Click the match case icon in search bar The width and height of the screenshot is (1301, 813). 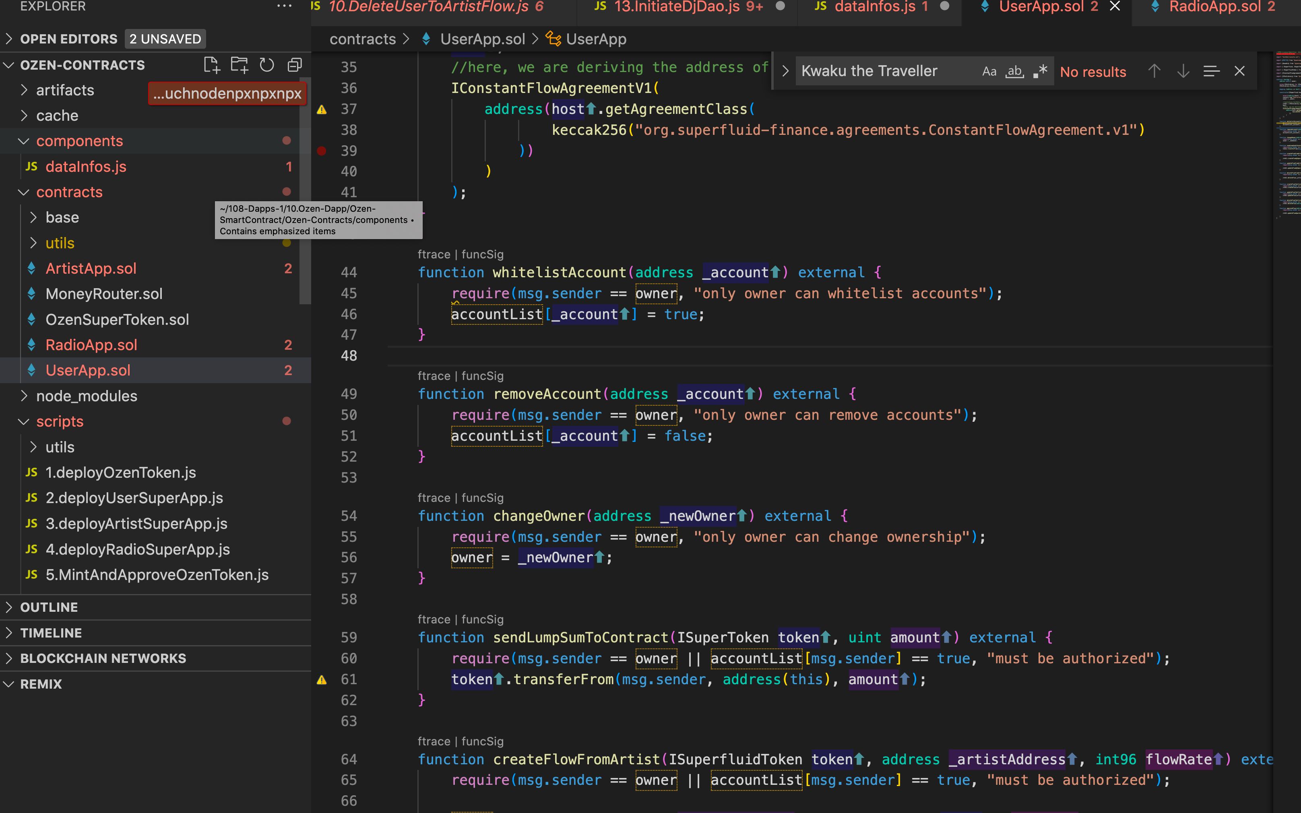(x=990, y=71)
